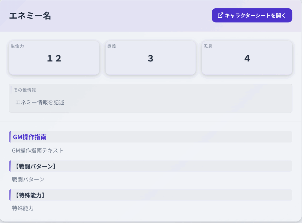Click purple accent bar beside GM操作指南
This screenshot has height=223, width=302.
[x=10, y=137]
